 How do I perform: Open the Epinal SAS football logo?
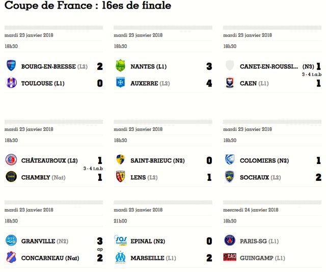click(120, 240)
